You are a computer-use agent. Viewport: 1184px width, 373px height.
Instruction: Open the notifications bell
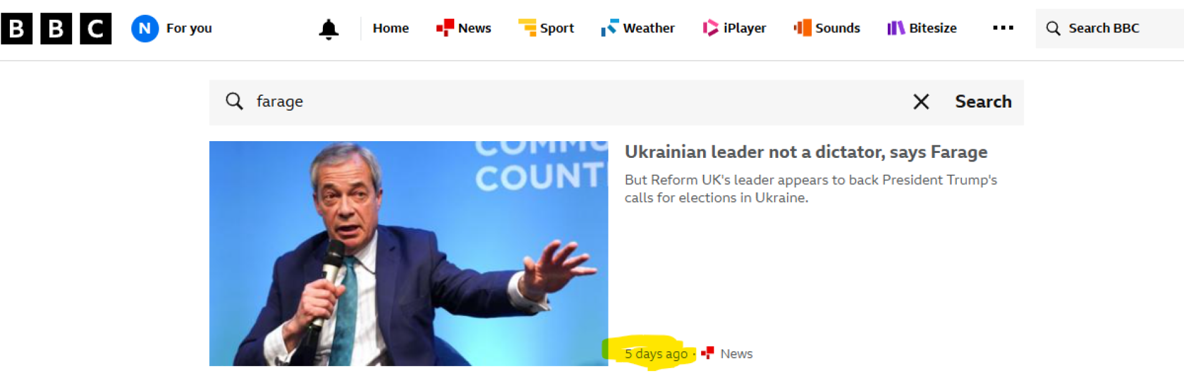(x=329, y=29)
